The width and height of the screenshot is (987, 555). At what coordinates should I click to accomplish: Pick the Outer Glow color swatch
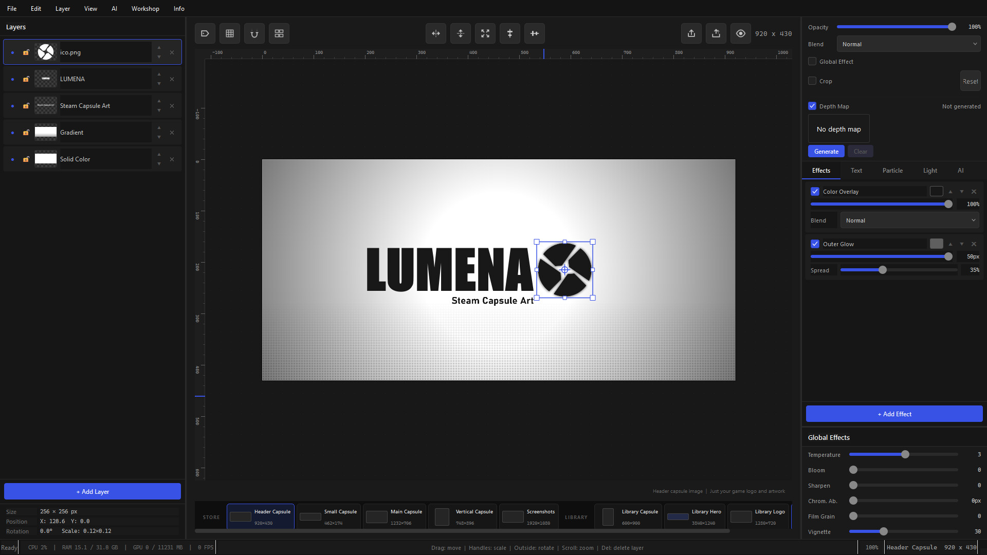pyautogui.click(x=937, y=244)
